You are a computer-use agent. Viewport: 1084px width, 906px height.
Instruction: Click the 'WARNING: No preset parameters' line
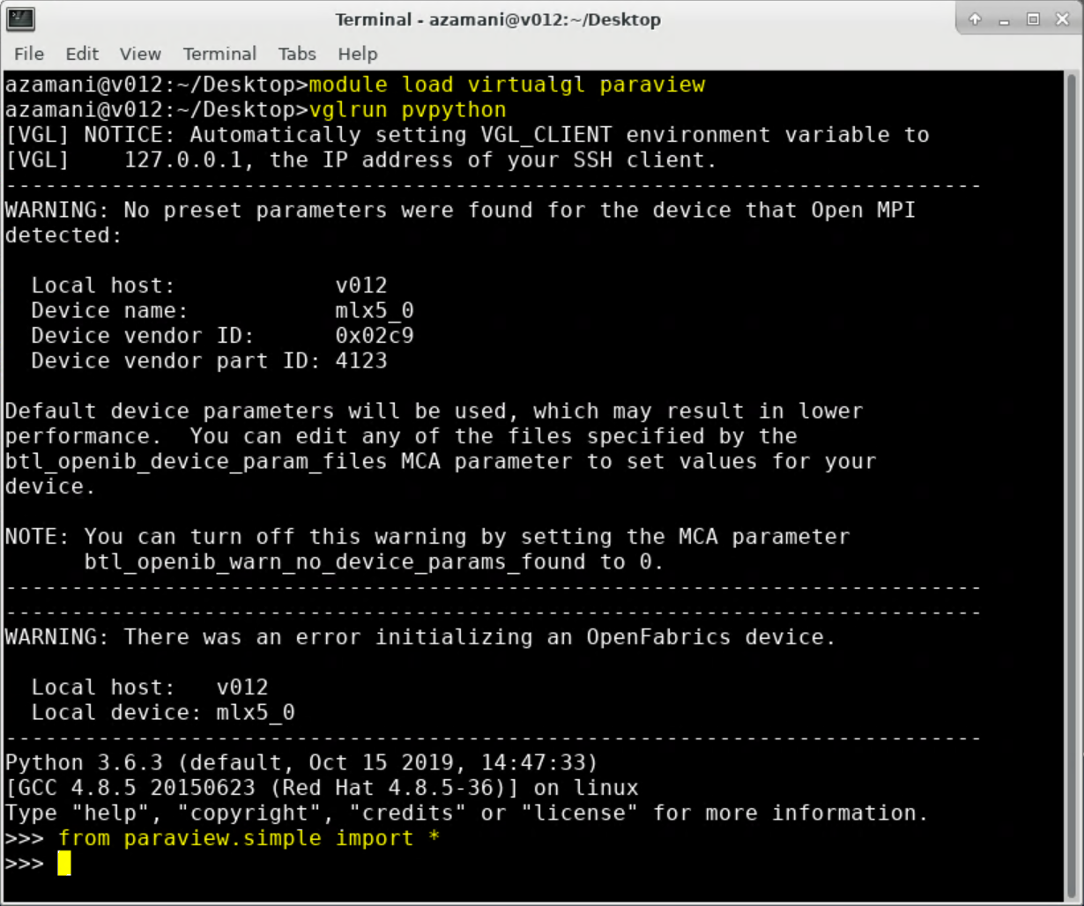pos(460,211)
